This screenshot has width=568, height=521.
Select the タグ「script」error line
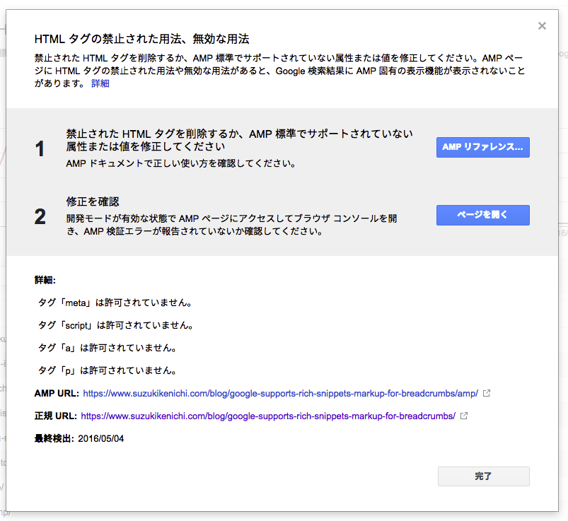coord(116,325)
